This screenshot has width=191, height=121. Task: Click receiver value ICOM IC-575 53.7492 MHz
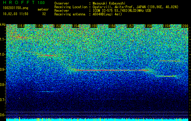pyautogui.click(x=122, y=11)
